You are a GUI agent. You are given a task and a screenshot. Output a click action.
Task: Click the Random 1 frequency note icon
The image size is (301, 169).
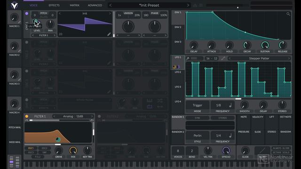pos(230,136)
